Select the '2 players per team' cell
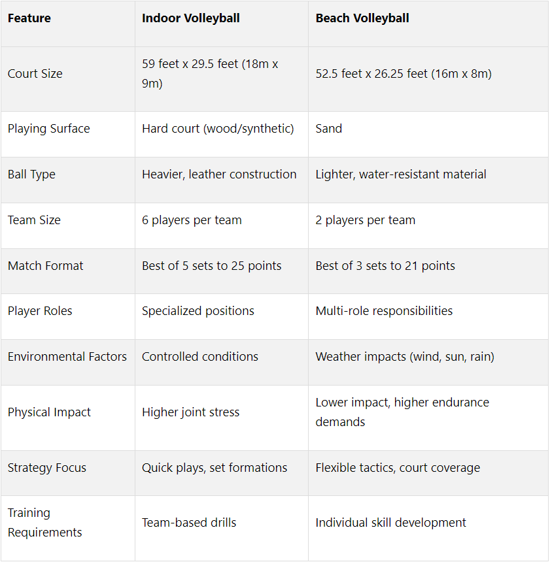This screenshot has height=562, width=550. (366, 220)
